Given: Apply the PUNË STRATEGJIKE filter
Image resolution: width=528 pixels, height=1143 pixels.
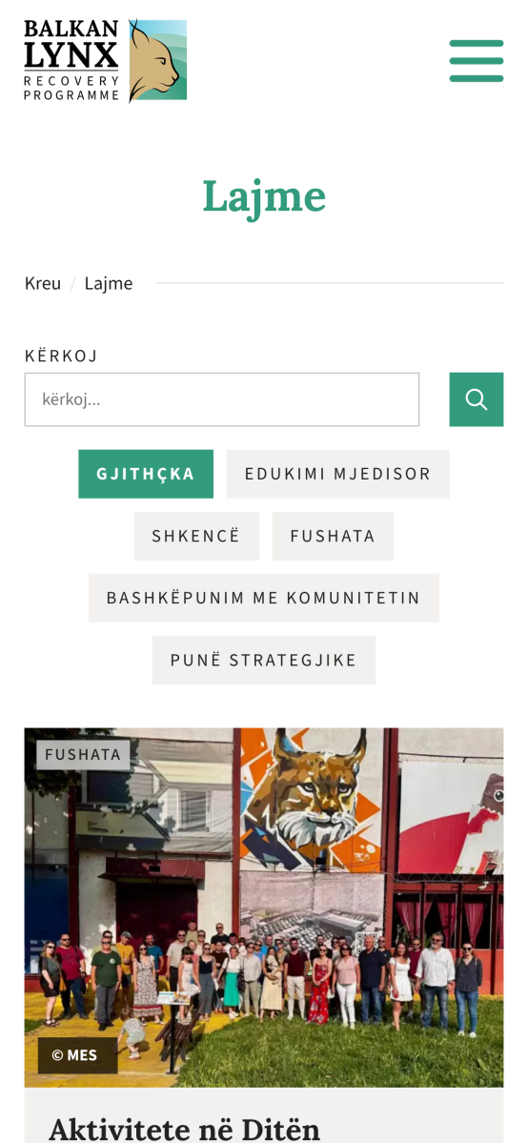Looking at the screenshot, I should pyautogui.click(x=264, y=660).
